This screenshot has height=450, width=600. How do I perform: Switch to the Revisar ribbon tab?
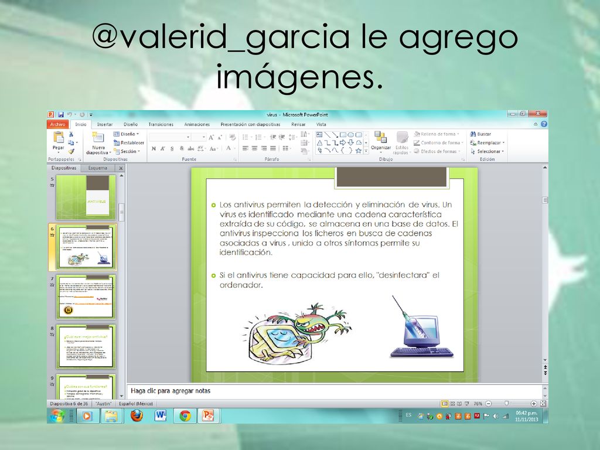pyautogui.click(x=298, y=124)
